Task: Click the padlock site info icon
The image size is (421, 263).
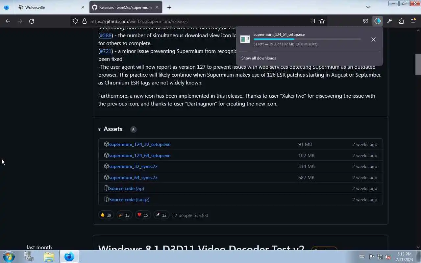Action: [x=84, y=21]
